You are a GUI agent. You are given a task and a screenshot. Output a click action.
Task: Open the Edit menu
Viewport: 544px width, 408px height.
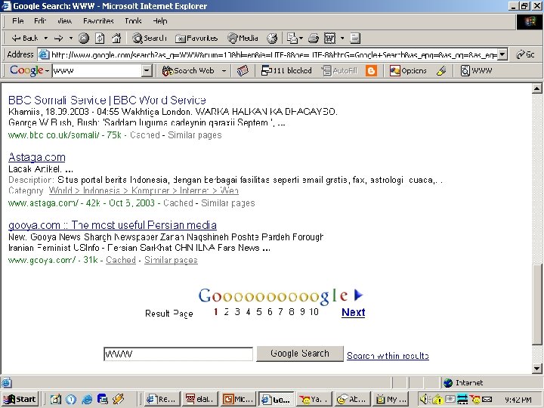pos(40,21)
